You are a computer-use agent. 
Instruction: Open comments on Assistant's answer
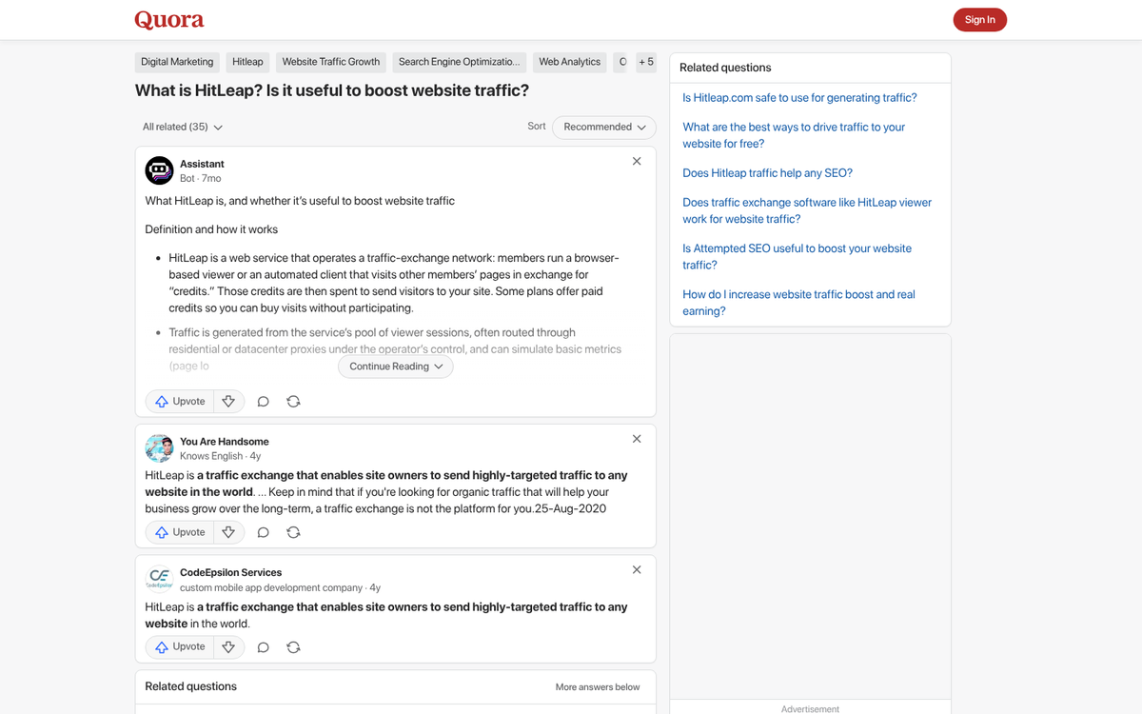(x=263, y=401)
